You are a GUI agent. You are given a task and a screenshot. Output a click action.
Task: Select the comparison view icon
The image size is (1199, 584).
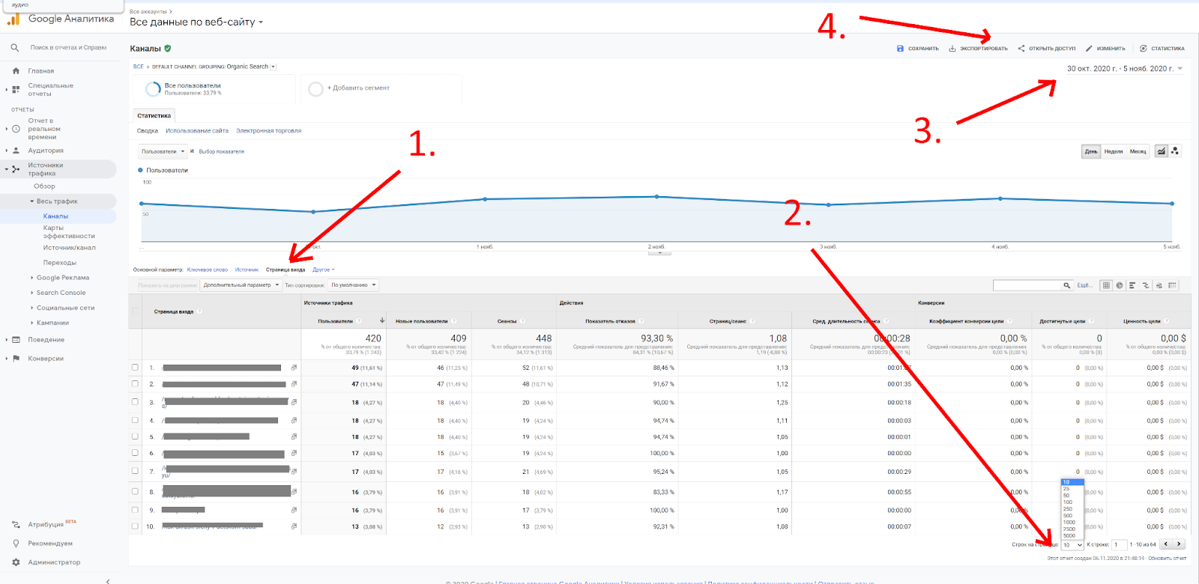pyautogui.click(x=1146, y=285)
